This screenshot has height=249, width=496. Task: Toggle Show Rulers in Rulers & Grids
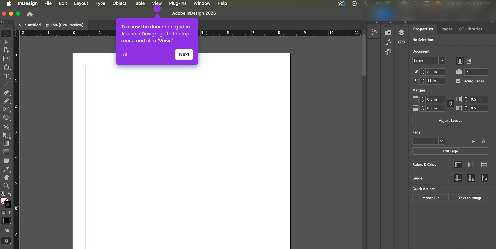458,164
